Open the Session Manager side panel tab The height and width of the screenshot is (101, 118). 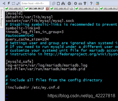[2, 17]
